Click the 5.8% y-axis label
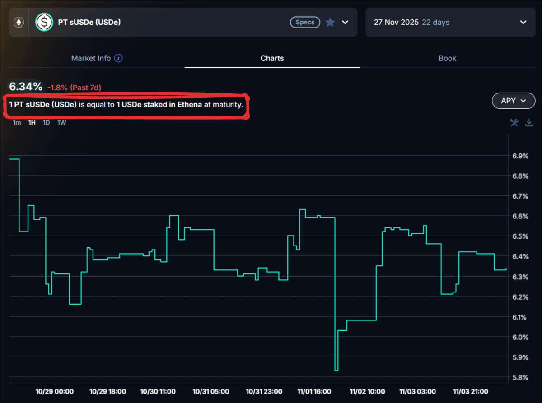This screenshot has width=542, height=403. pyautogui.click(x=519, y=377)
